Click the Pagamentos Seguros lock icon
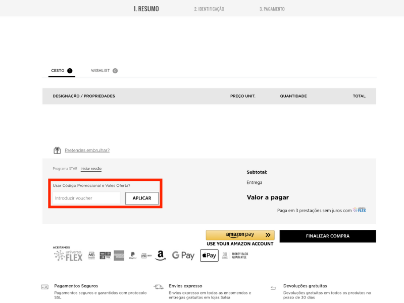 pos(45,287)
